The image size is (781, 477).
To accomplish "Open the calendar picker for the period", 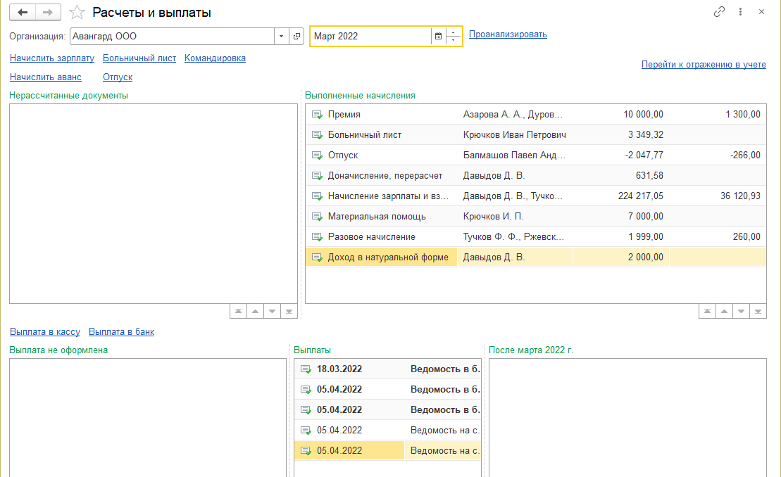I will pos(438,36).
